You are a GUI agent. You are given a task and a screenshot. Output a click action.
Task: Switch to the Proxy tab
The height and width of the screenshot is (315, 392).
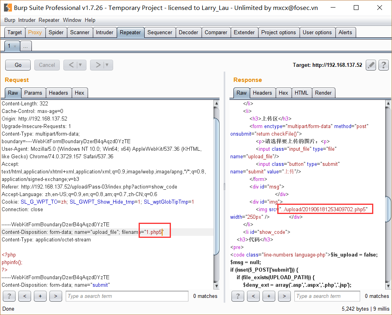coord(35,33)
